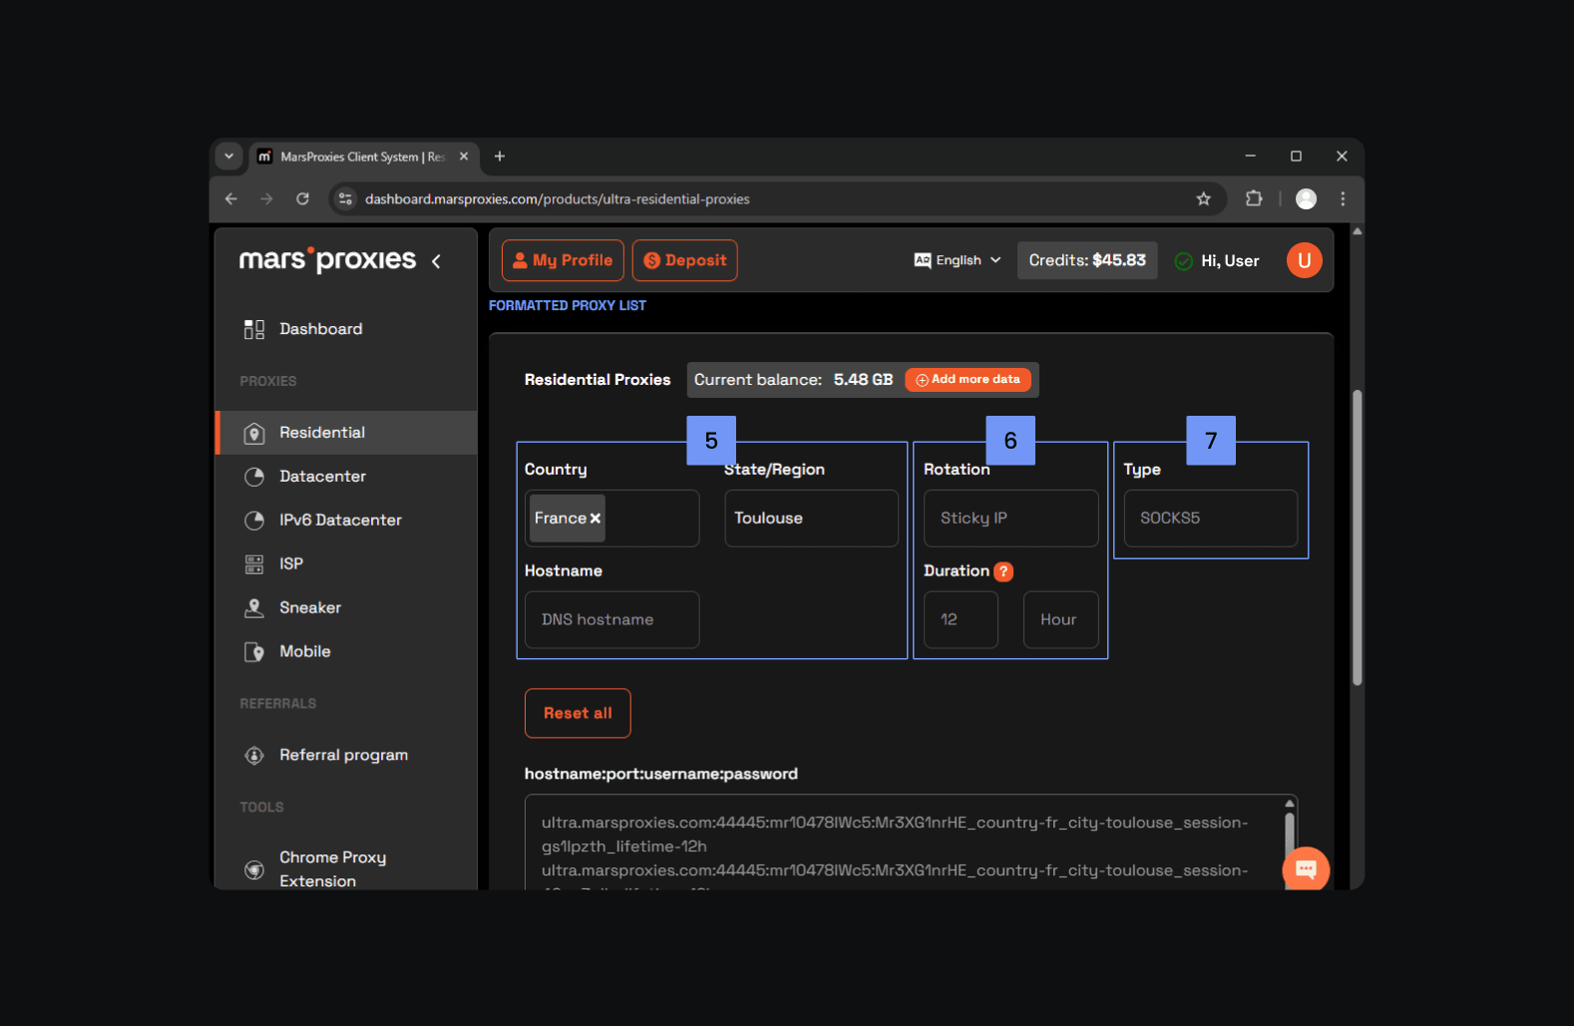
Task: Collapse the sidebar using the chevron icon
Action: point(436,261)
